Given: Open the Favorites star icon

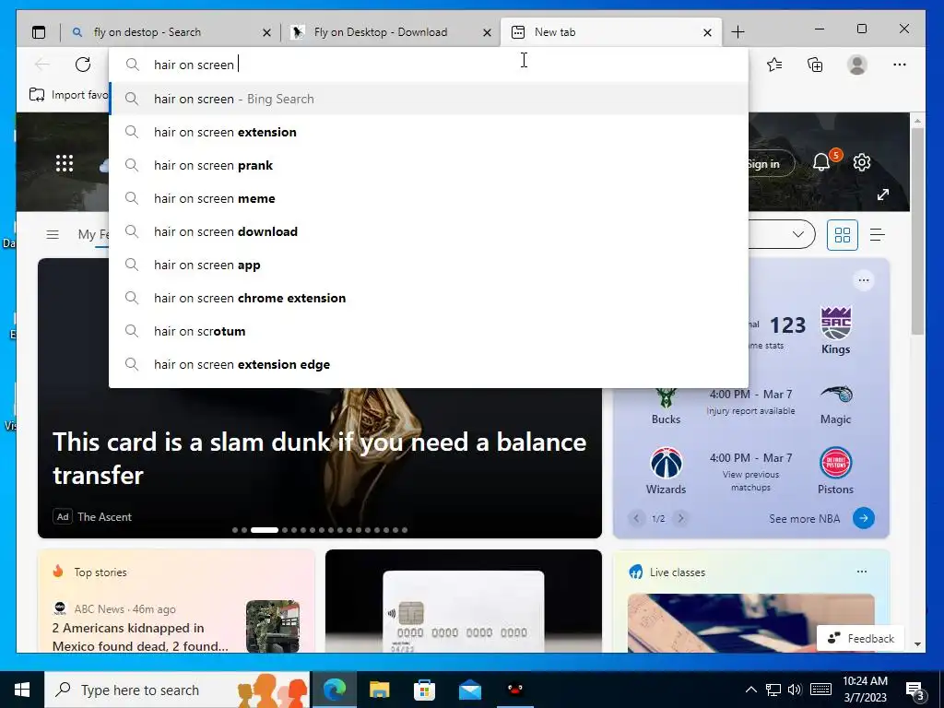Looking at the screenshot, I should tap(774, 65).
